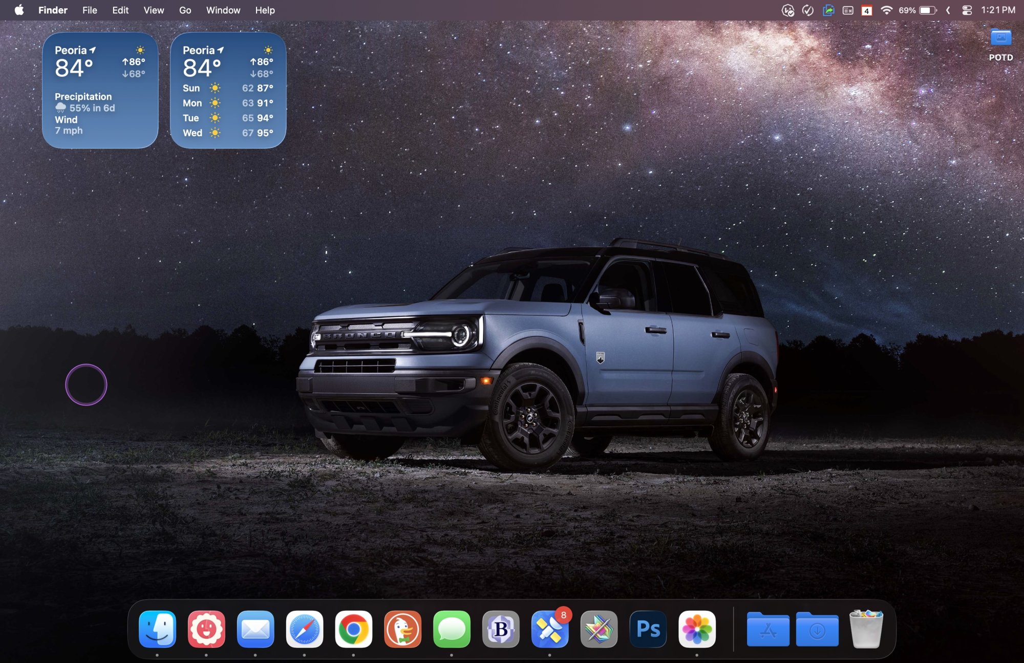
Task: Open the Applications folder stack in the Dock
Action: coord(767,630)
